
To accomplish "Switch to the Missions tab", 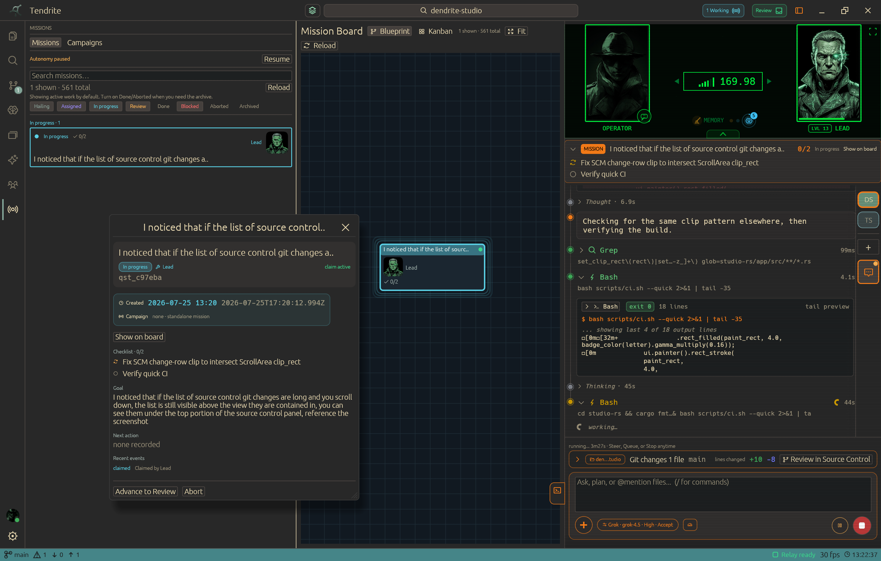I will [46, 43].
